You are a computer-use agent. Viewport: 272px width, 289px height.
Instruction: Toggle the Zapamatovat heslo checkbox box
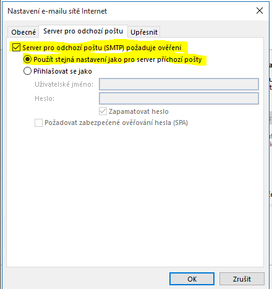click(103, 111)
